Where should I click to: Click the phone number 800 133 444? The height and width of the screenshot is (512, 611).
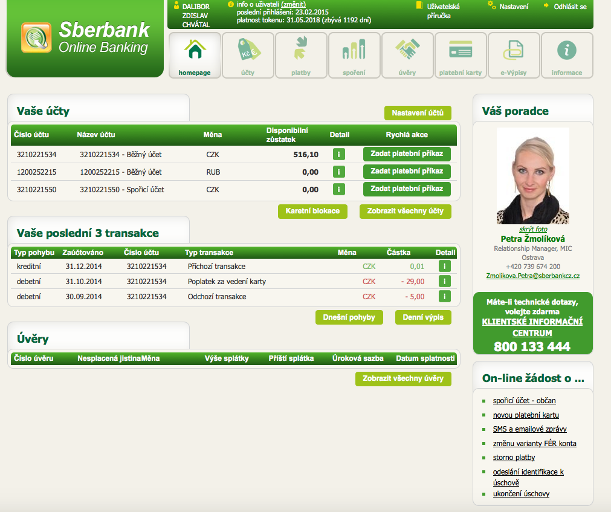[x=532, y=347]
